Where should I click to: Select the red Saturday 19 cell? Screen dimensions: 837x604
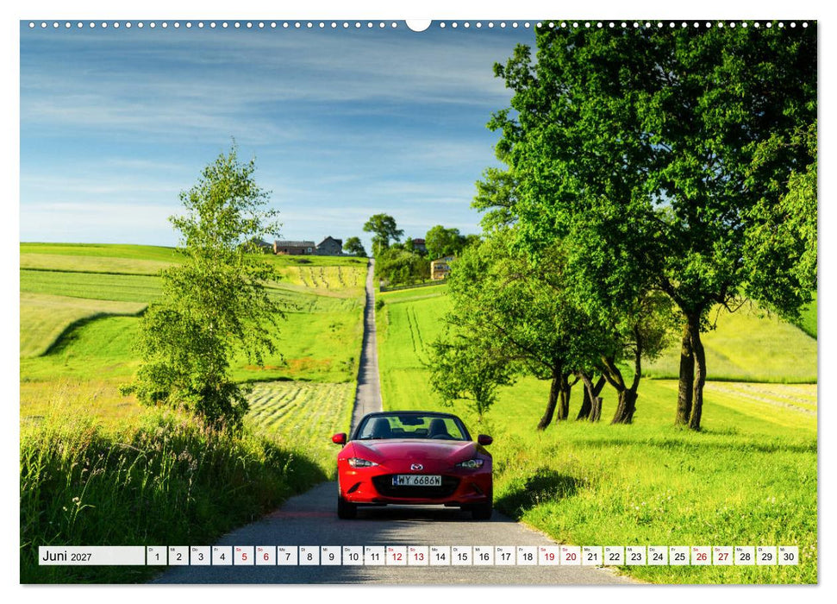(x=549, y=556)
